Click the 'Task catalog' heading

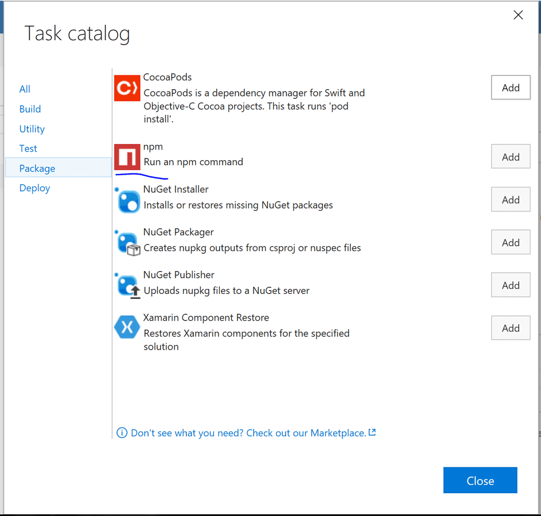tap(77, 34)
